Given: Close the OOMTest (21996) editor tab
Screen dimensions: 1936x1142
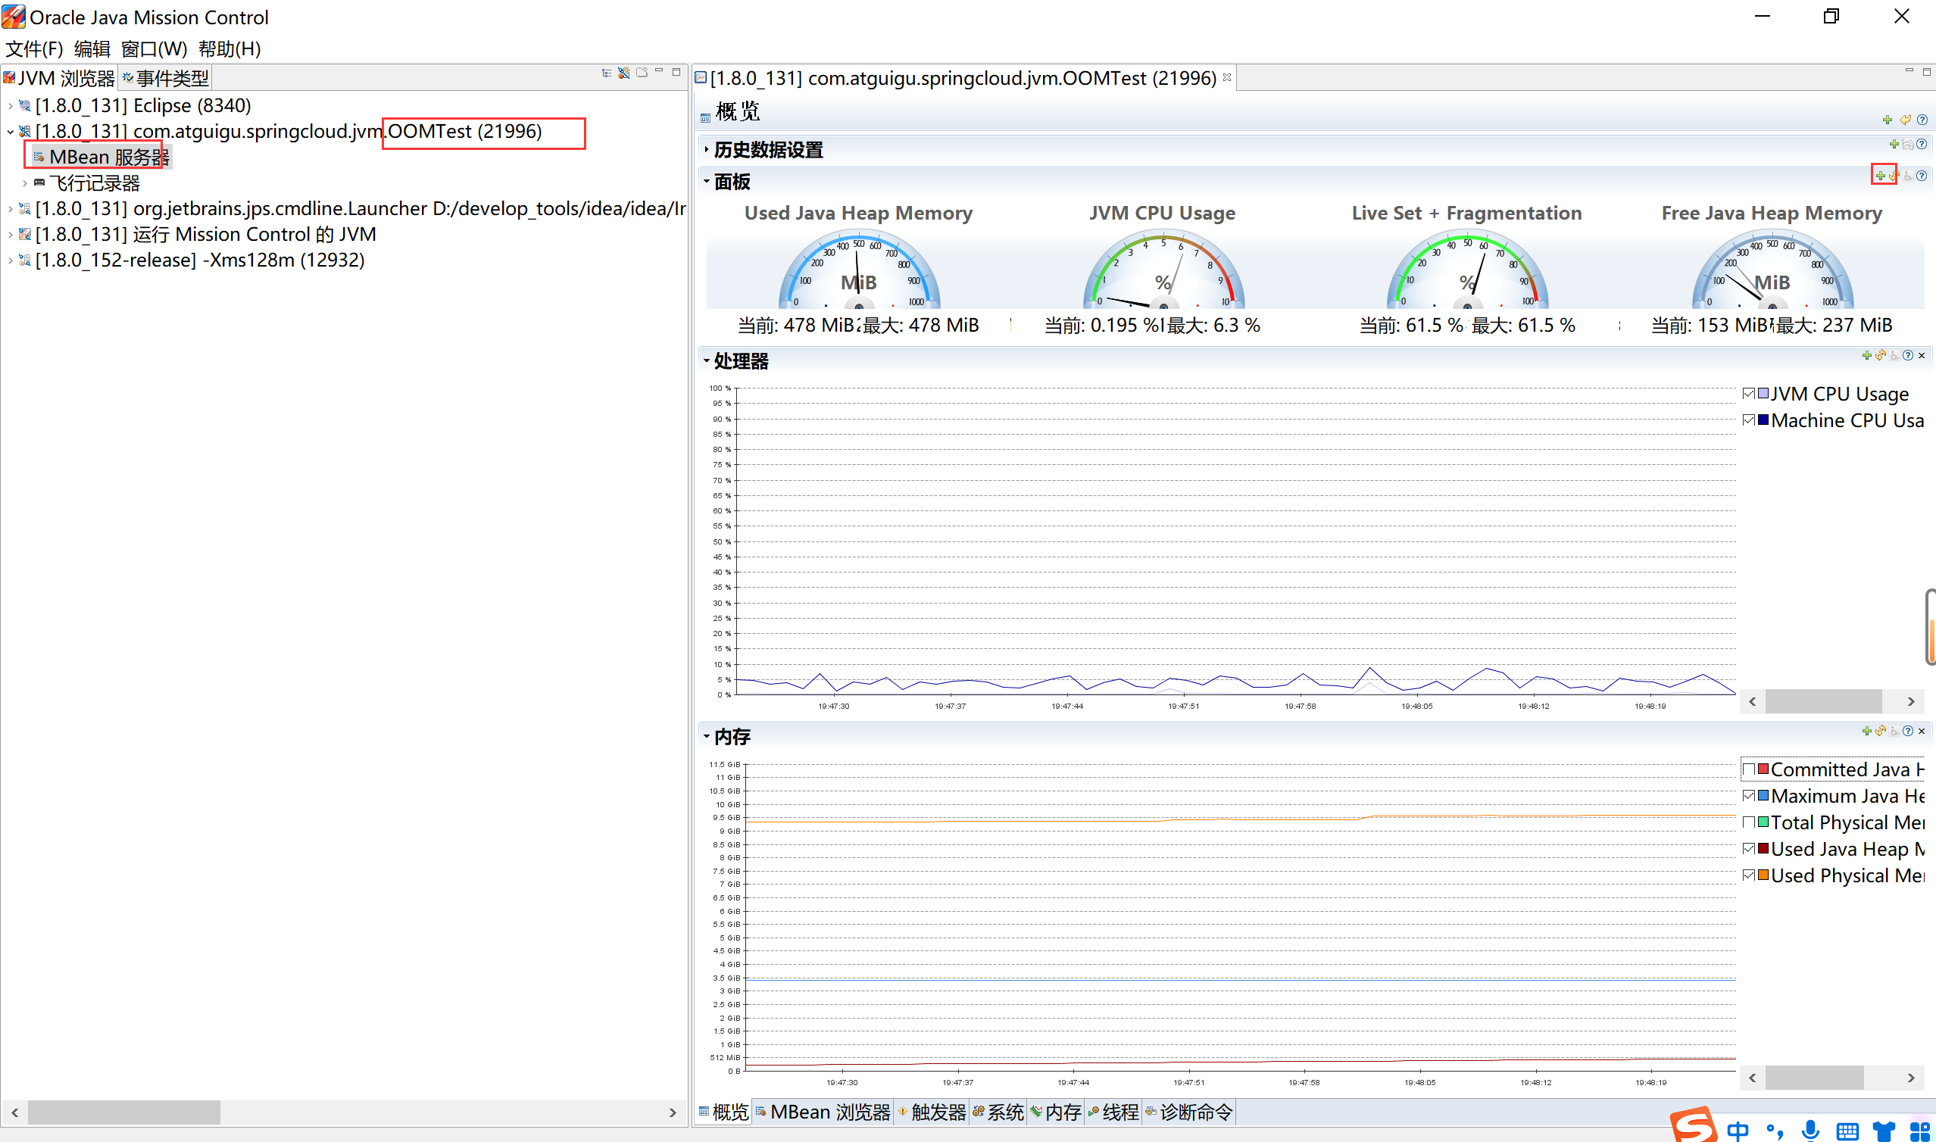Looking at the screenshot, I should click(1227, 77).
